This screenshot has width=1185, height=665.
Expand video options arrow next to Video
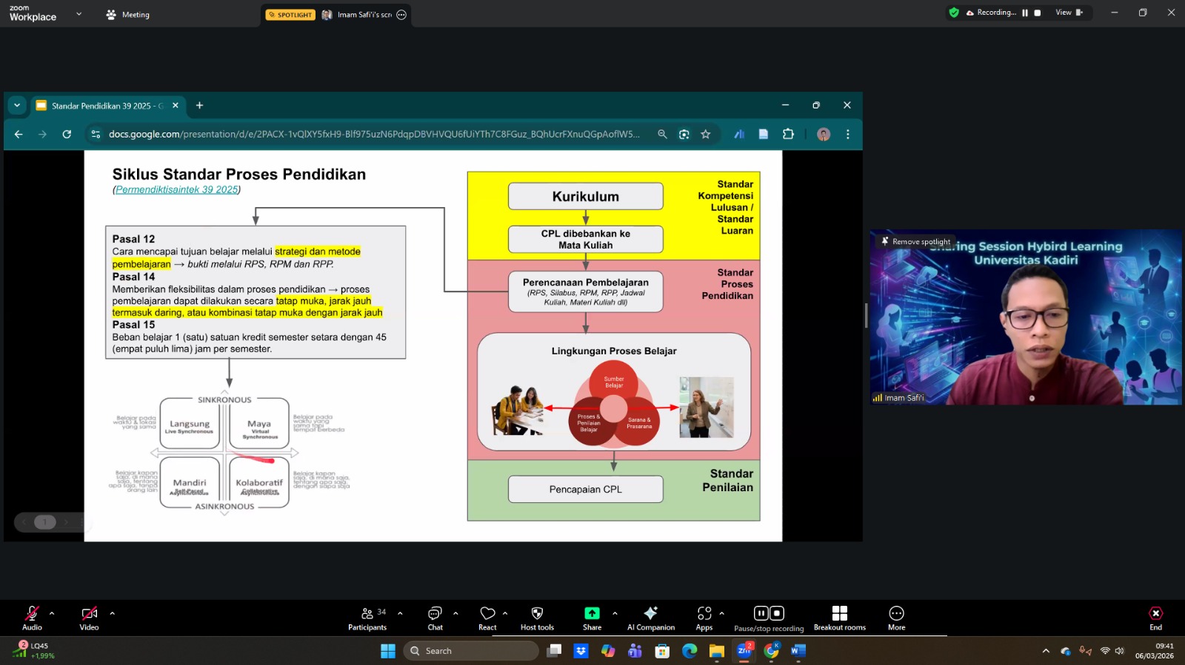click(x=113, y=613)
